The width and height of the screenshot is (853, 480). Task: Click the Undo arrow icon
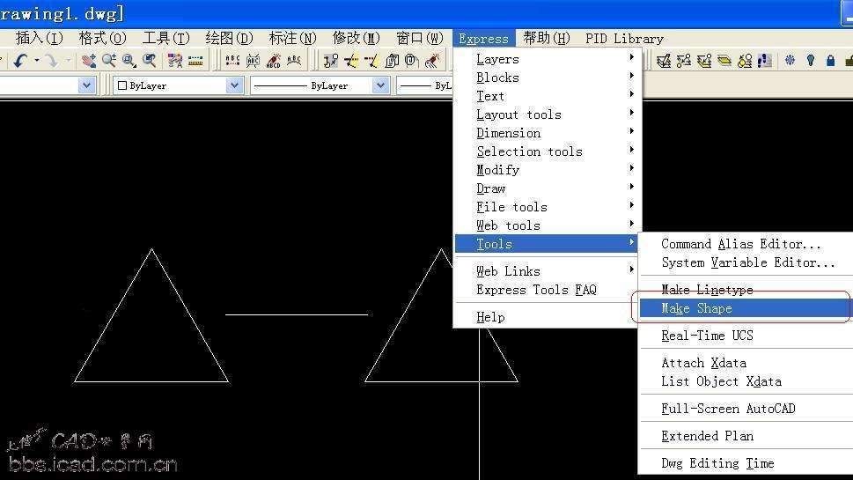19,61
